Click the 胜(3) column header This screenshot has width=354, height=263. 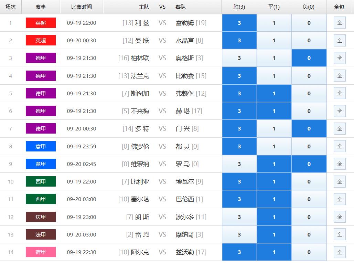[x=239, y=7]
